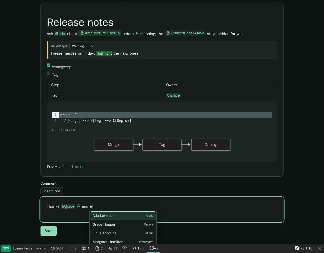The height and width of the screenshot is (253, 324).
Task: Save the comment
Action: pos(49,231)
